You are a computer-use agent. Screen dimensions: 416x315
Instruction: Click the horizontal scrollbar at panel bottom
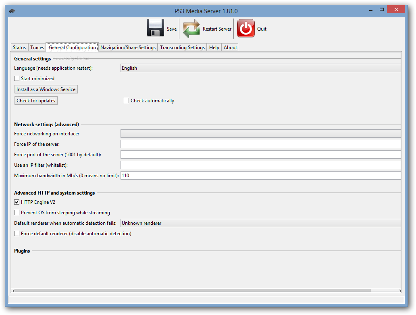pyautogui.click(x=193, y=290)
